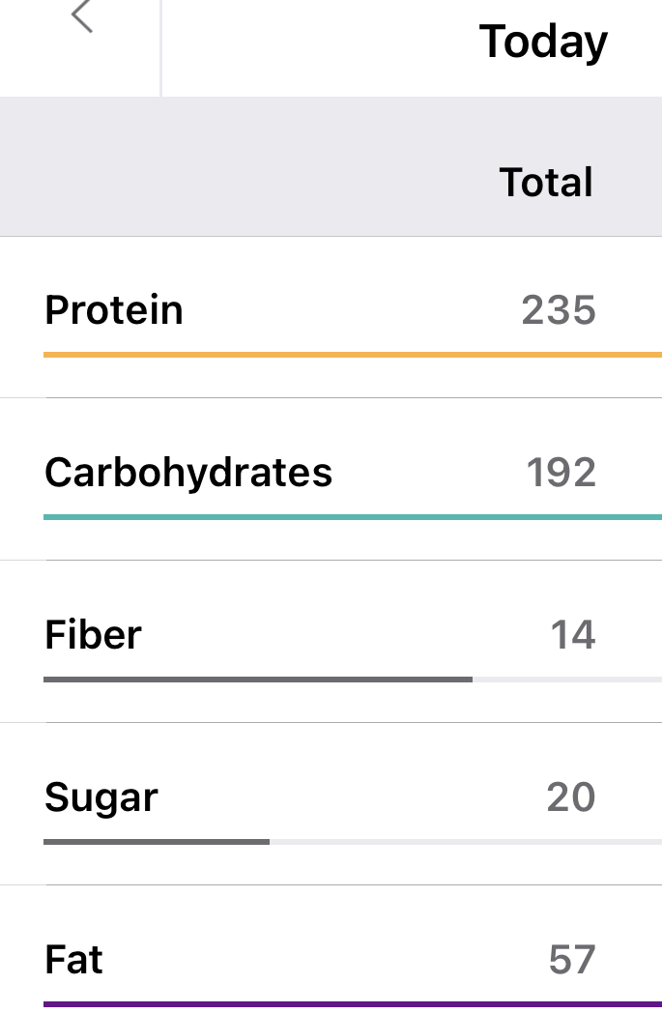Click the Fat total value 57

coord(571,960)
